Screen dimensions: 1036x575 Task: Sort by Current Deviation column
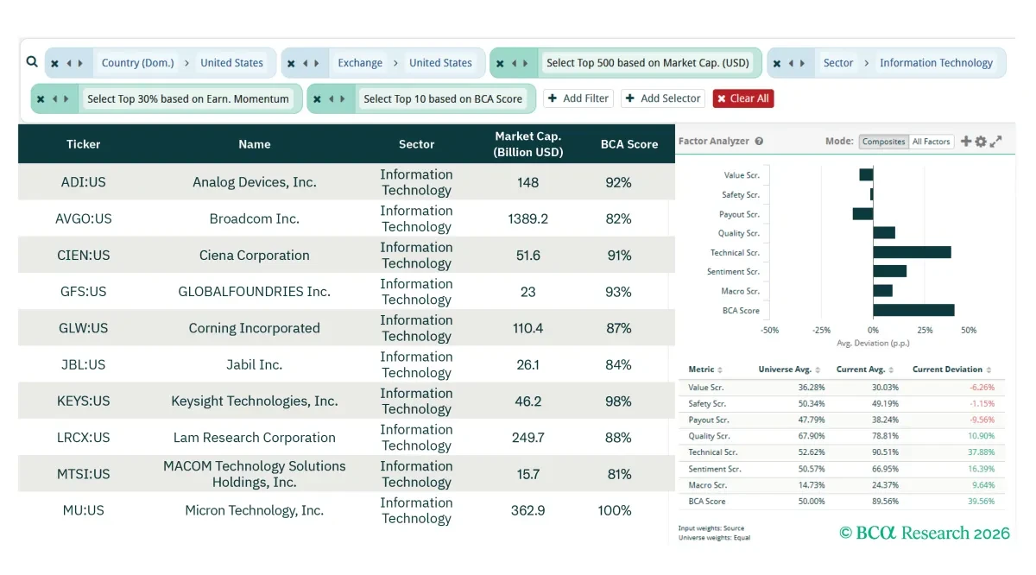point(951,370)
